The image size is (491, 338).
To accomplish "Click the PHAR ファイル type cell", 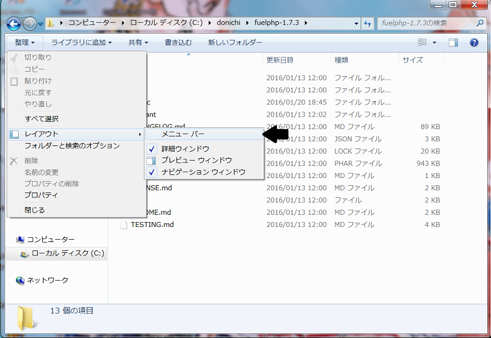I will [x=358, y=164].
